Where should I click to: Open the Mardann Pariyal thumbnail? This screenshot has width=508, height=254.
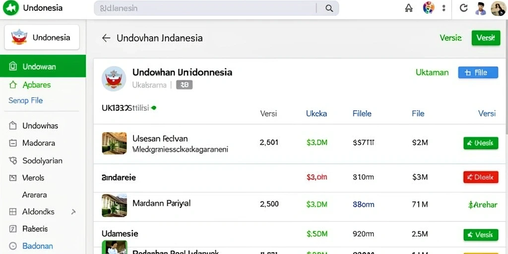(114, 205)
